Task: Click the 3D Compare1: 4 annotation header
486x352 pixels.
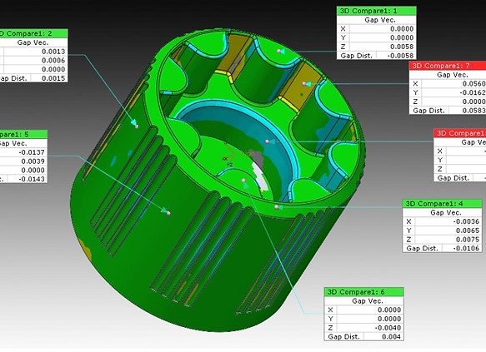Action: pyautogui.click(x=443, y=204)
